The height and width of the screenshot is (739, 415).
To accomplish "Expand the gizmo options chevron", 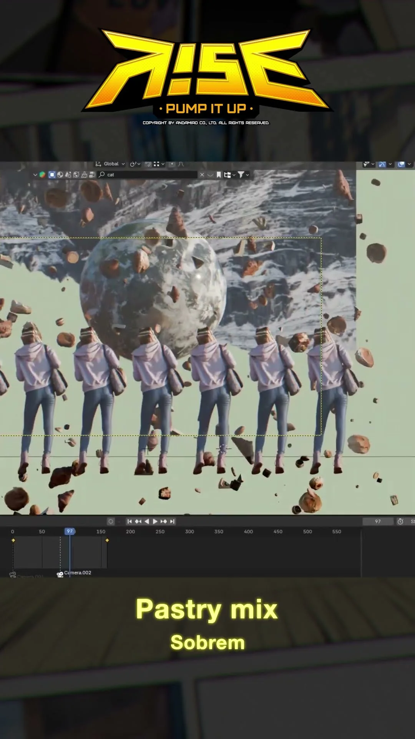I will (390, 164).
